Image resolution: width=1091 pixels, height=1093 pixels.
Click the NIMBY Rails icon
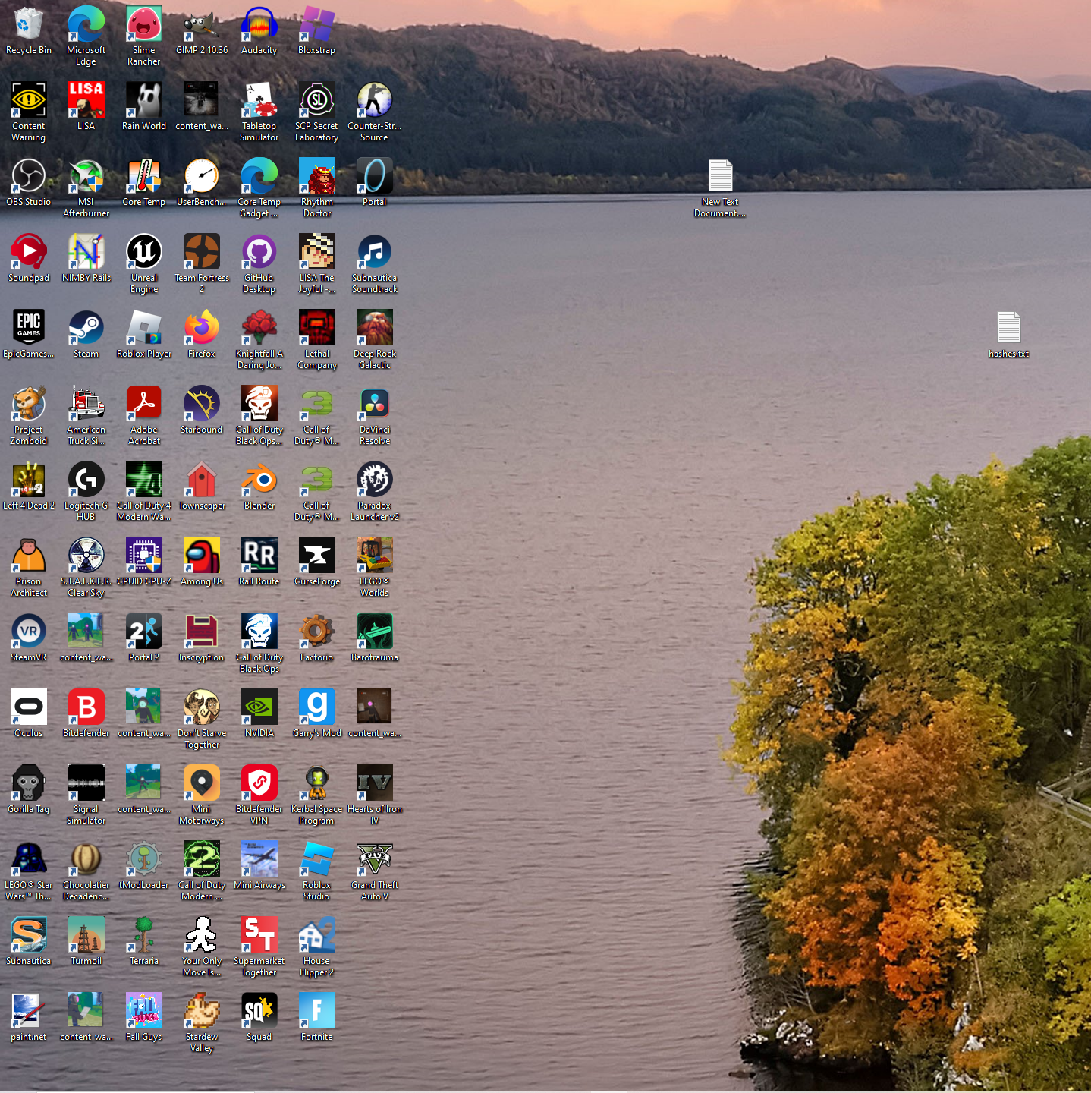click(86, 252)
